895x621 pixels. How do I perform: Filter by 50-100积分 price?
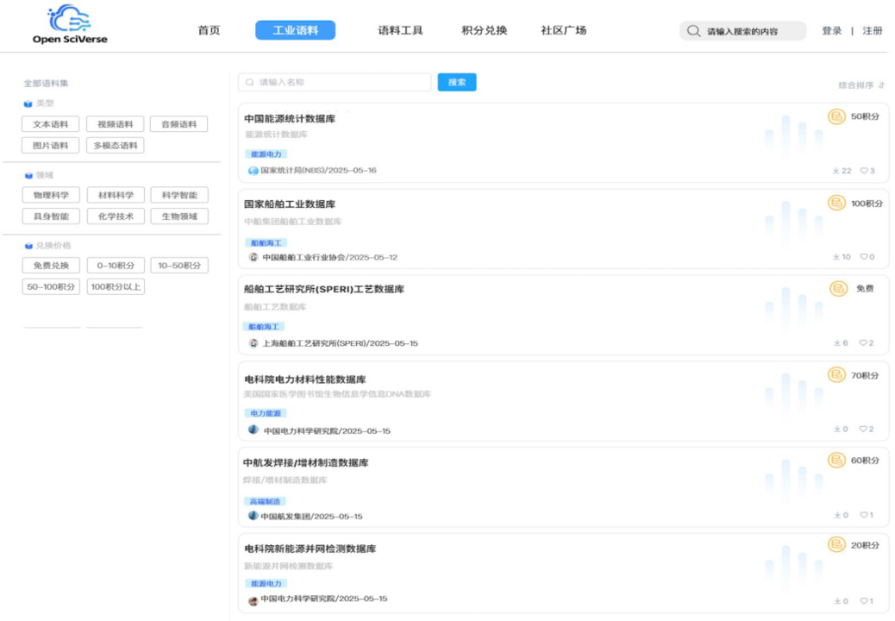[x=51, y=286]
